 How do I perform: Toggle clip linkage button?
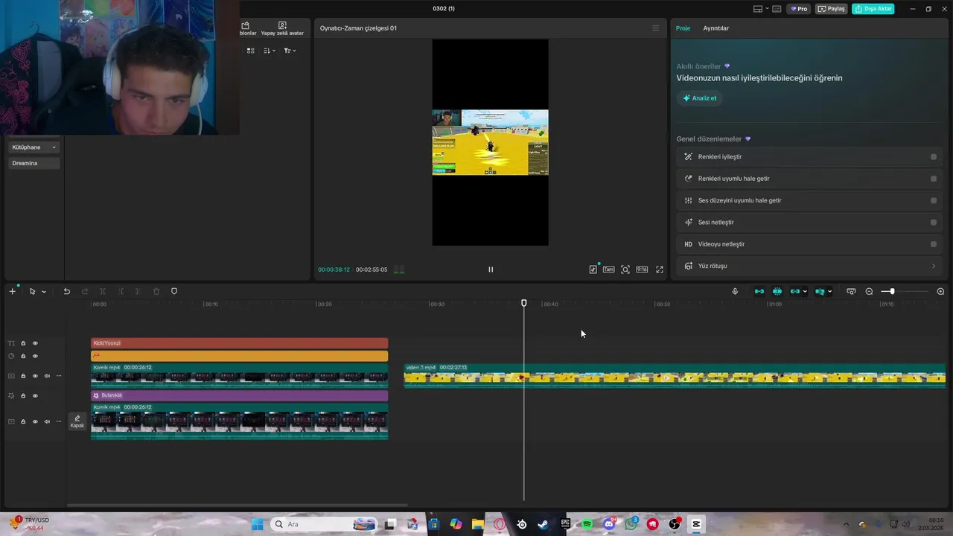794,291
